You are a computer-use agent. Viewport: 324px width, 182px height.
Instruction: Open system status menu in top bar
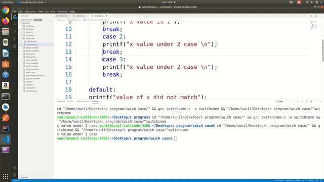(314, 2)
